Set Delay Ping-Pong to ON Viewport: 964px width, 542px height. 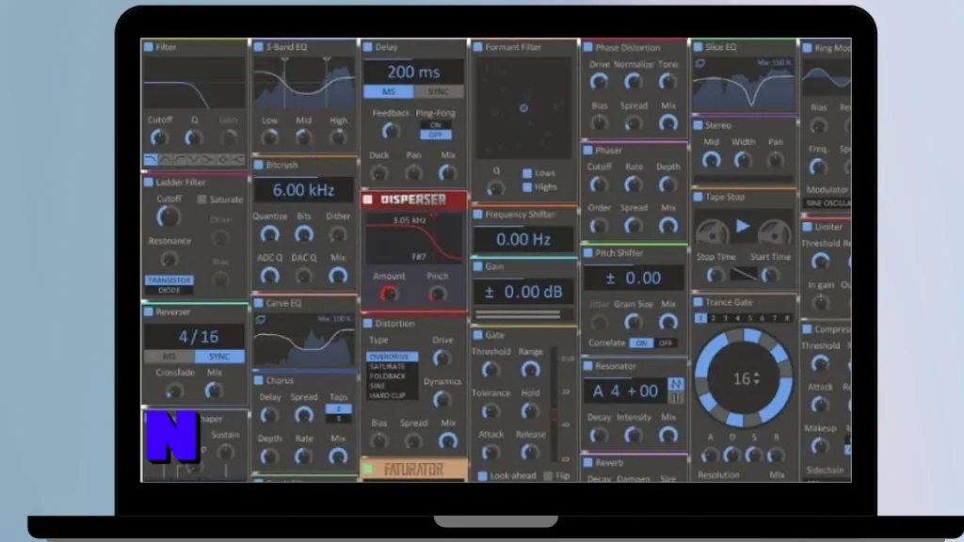[435, 125]
